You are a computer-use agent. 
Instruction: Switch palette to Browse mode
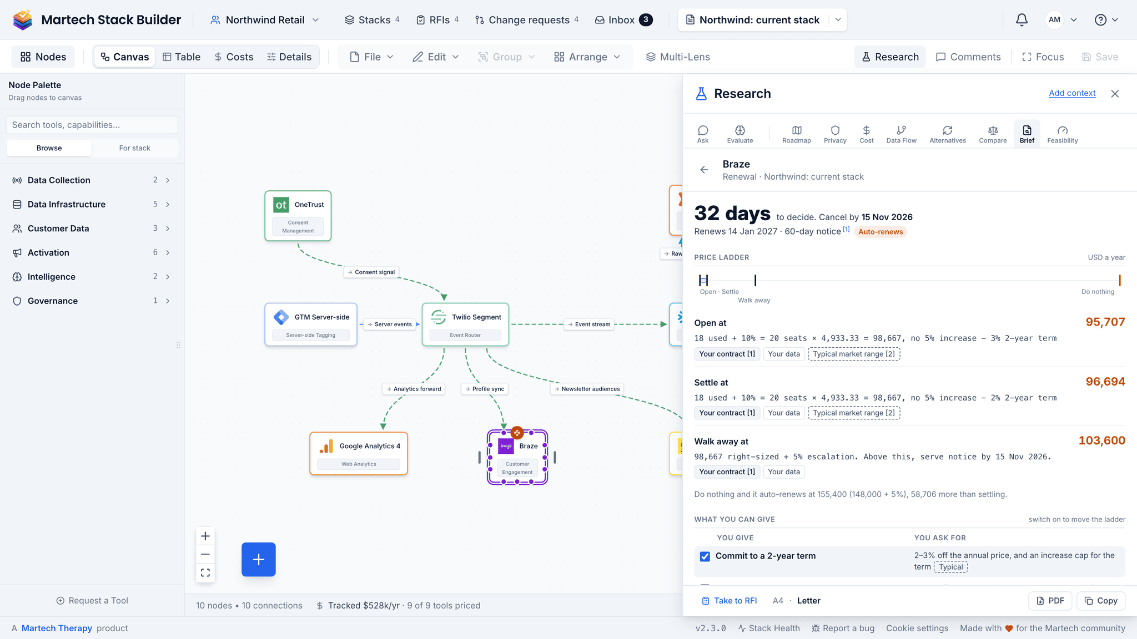(49, 148)
